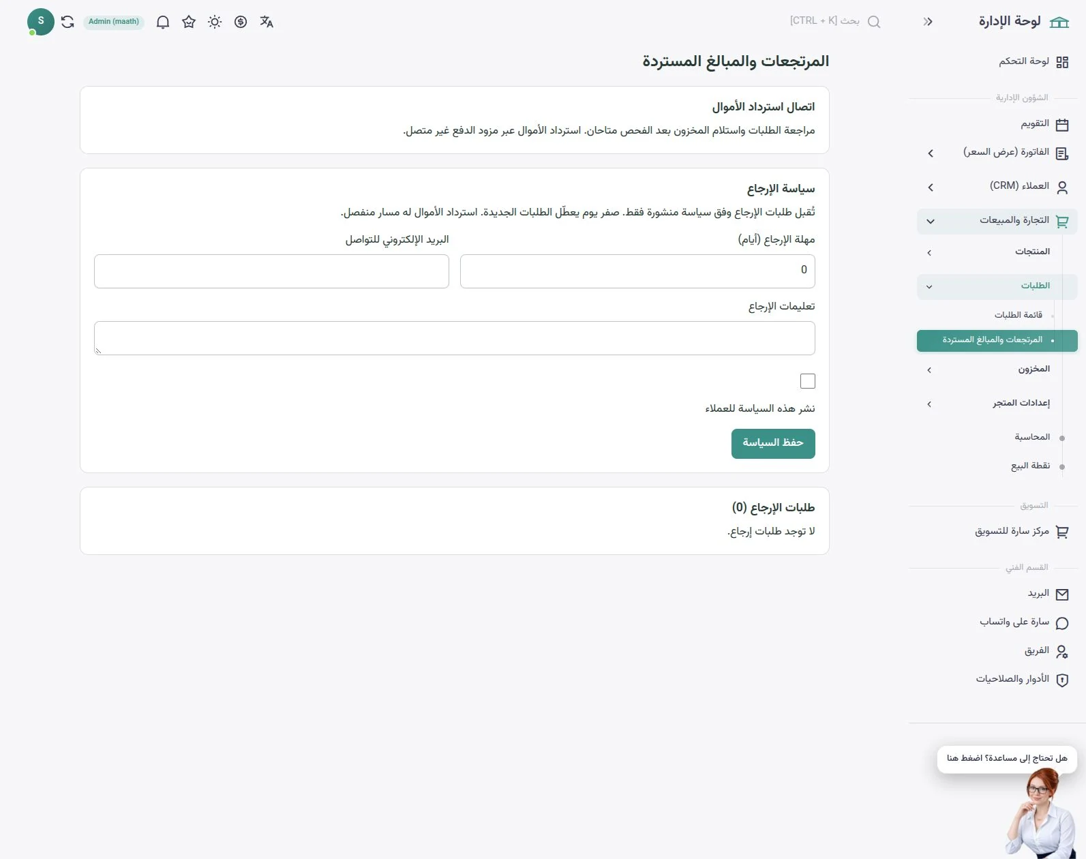1086x859 pixels.
Task: Click the shield icon for الأدوار والصلاحيات
Action: click(1062, 680)
